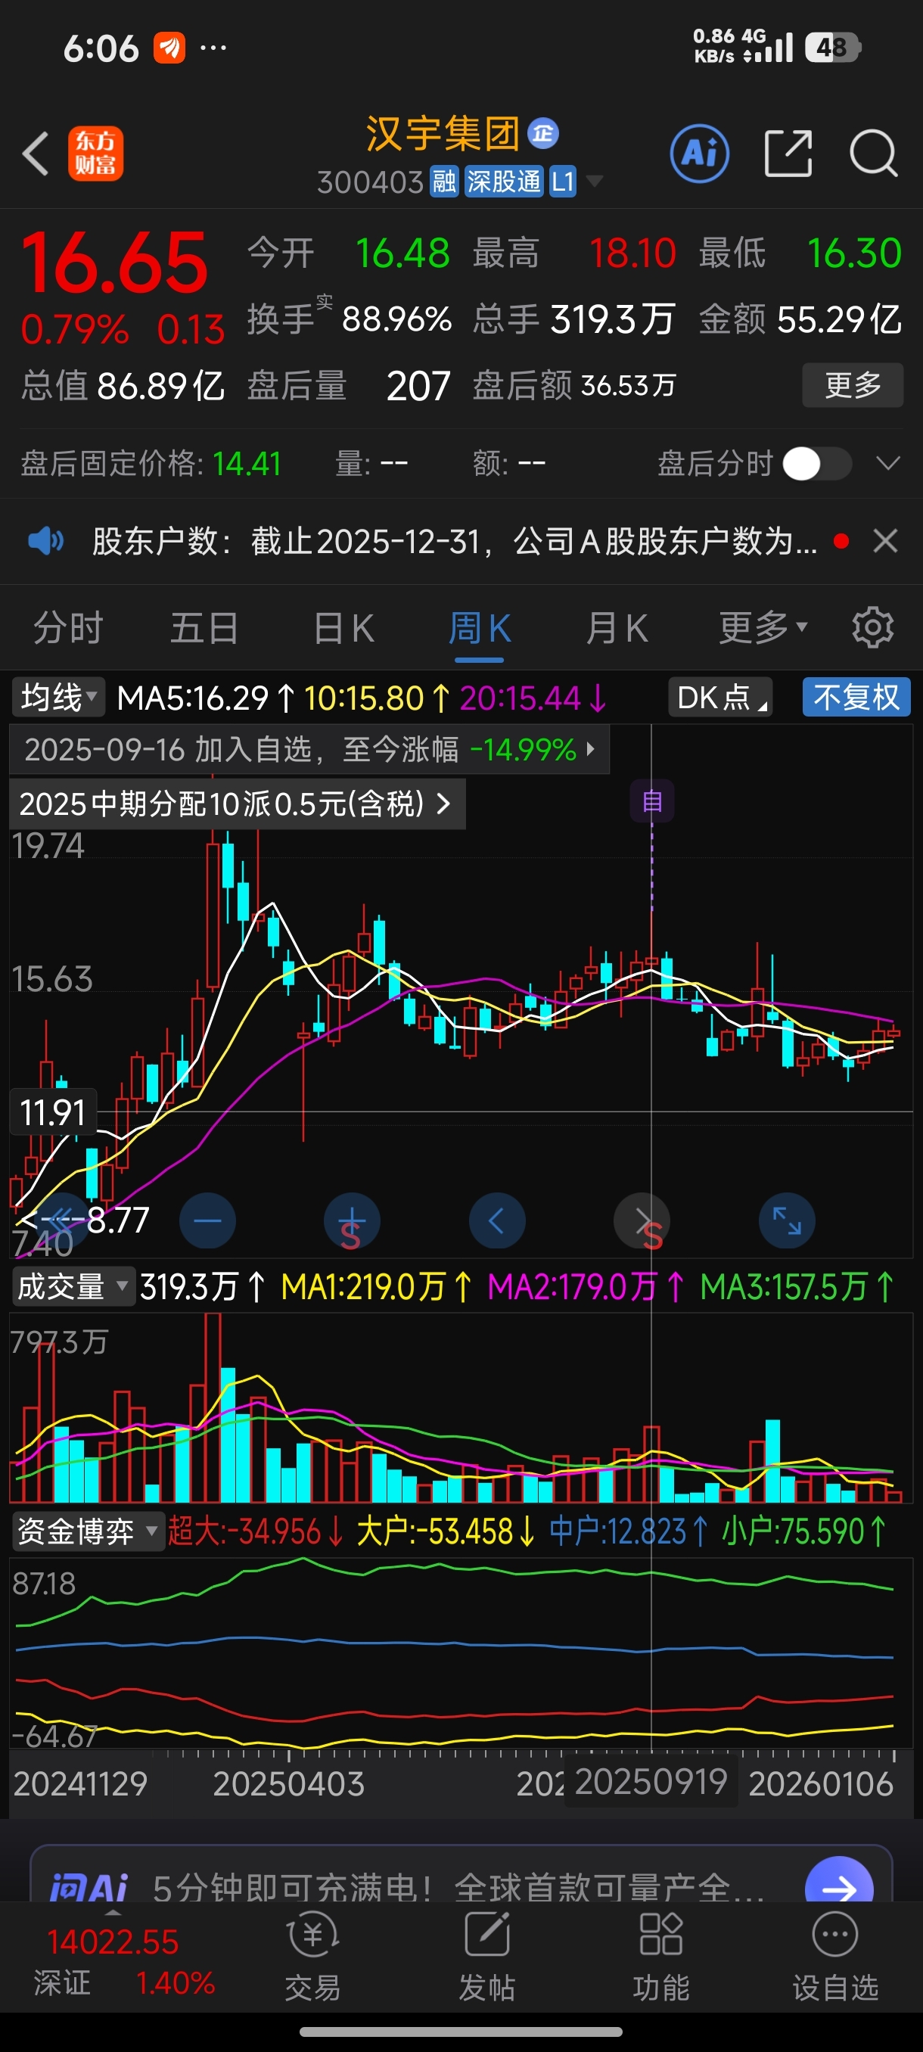Dismiss the shareholder news banner

[x=886, y=542]
